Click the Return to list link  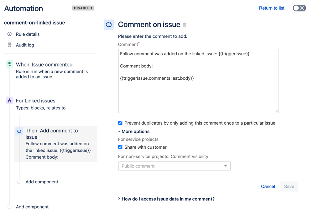tap(272, 8)
